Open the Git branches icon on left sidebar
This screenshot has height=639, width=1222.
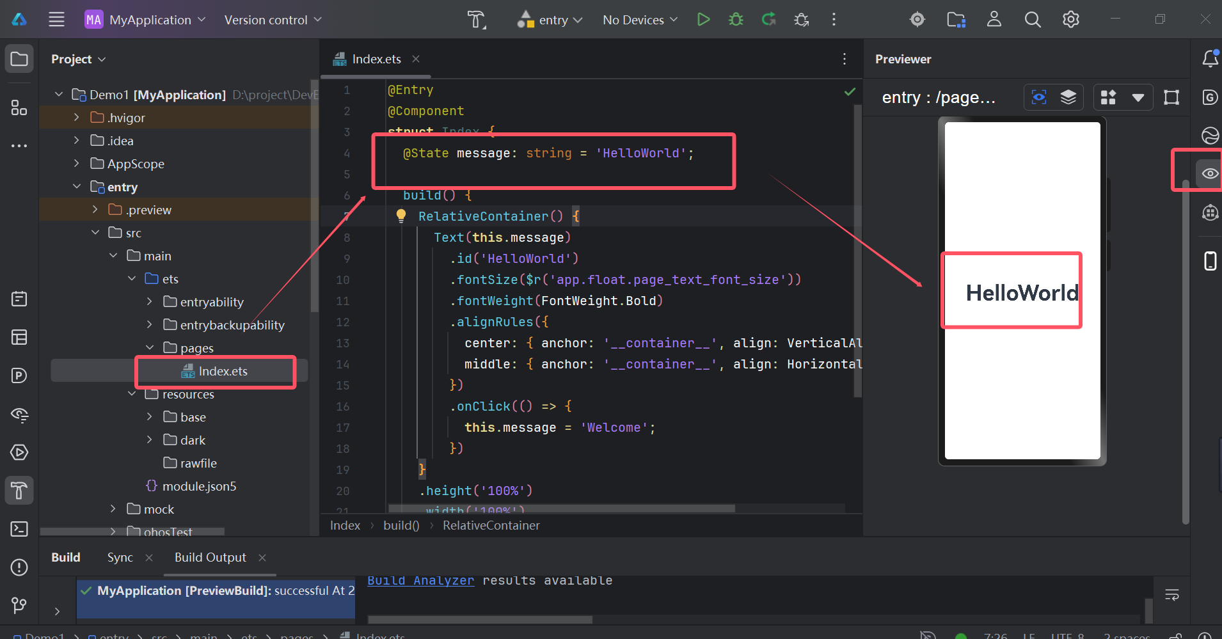click(19, 605)
